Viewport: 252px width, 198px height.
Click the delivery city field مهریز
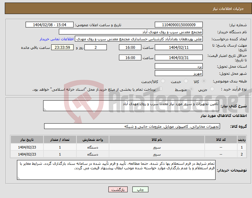click(x=178, y=73)
